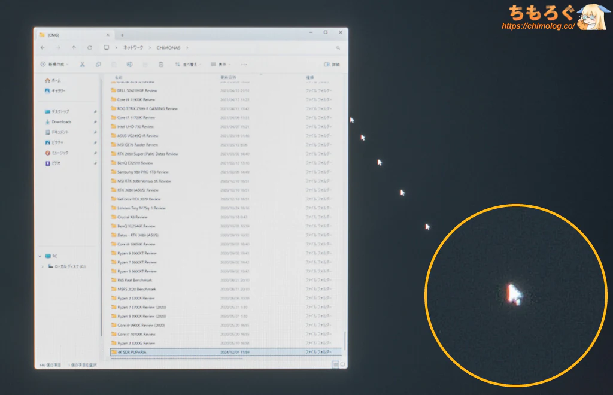Click the Delete trash can icon

(x=160, y=64)
